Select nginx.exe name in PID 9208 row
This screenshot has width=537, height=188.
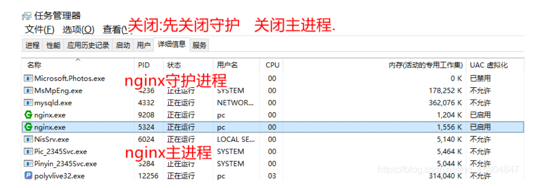50,115
